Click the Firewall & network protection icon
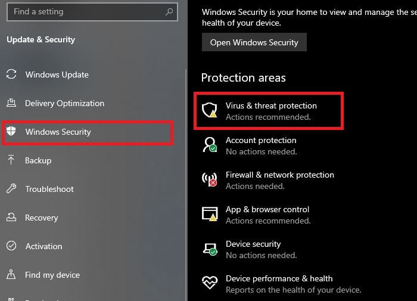The width and height of the screenshot is (417, 301). (209, 179)
